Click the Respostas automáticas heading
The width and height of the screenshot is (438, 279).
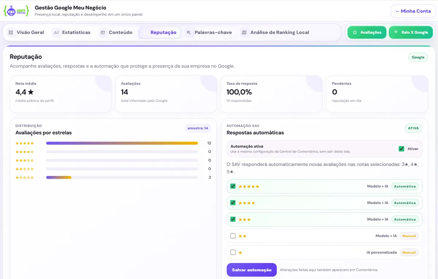coord(255,133)
